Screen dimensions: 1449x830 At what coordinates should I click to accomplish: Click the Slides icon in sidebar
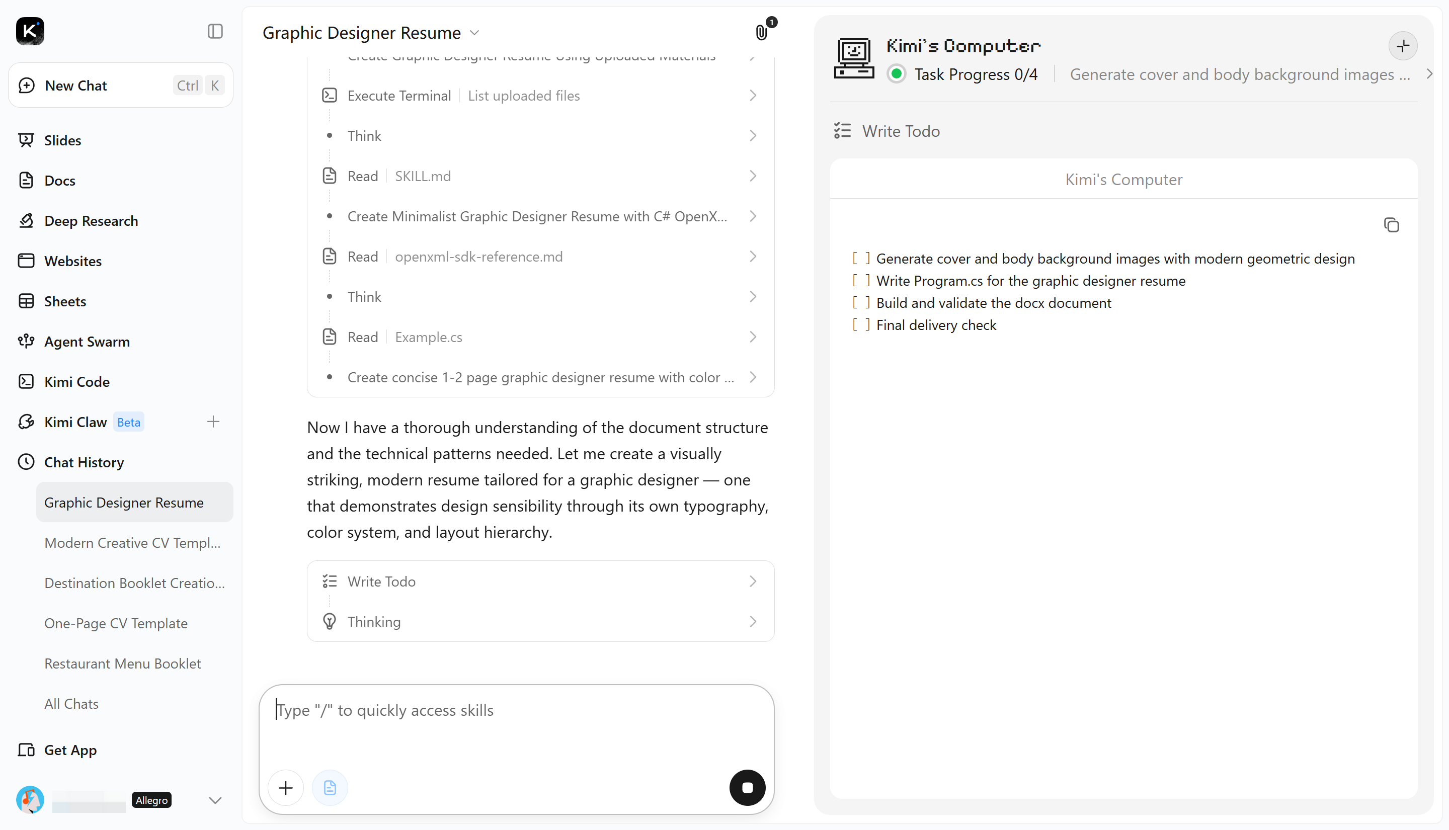(26, 140)
